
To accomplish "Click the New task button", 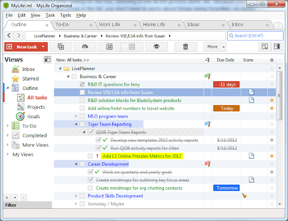I will [x=22, y=47].
